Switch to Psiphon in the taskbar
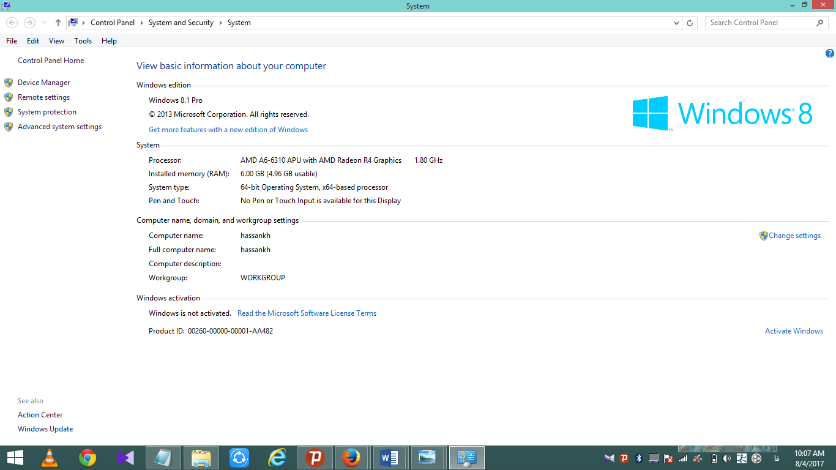This screenshot has height=470, width=836. coord(315,458)
